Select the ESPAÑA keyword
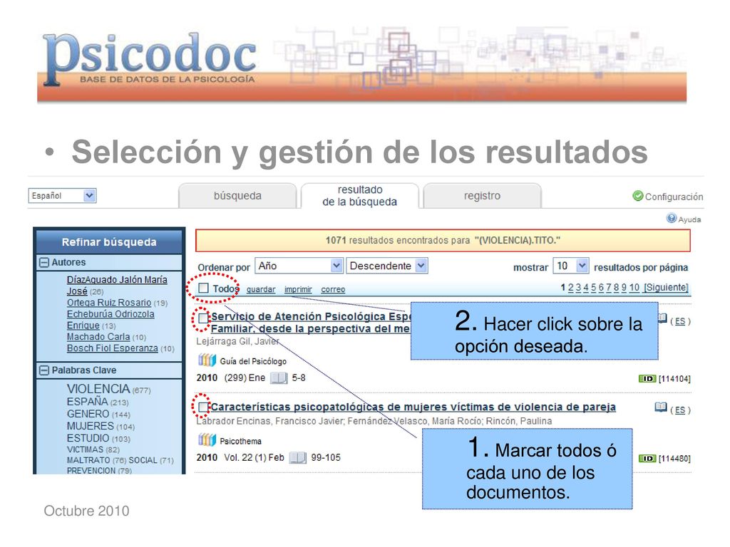 pos(87,402)
